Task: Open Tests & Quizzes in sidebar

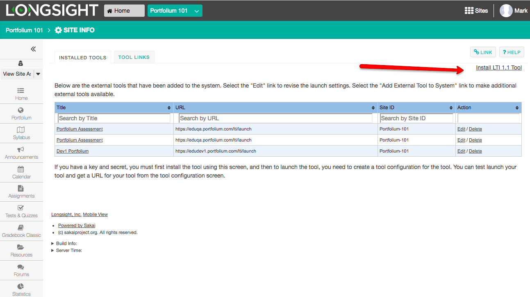Action: [21, 211]
